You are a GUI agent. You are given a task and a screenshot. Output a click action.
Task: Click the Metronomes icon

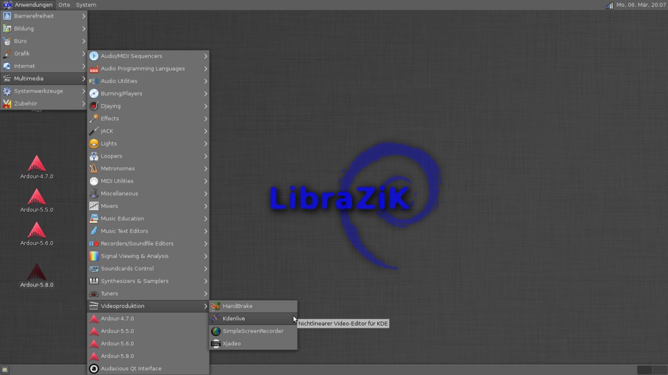pos(94,169)
